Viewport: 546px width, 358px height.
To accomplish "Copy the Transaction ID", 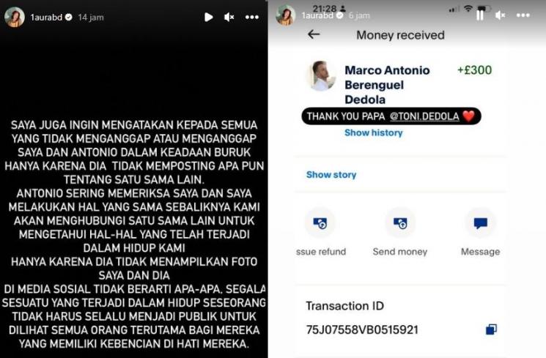I will coord(491,329).
